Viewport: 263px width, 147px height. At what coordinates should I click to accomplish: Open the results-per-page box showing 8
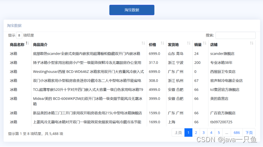tap(19, 35)
